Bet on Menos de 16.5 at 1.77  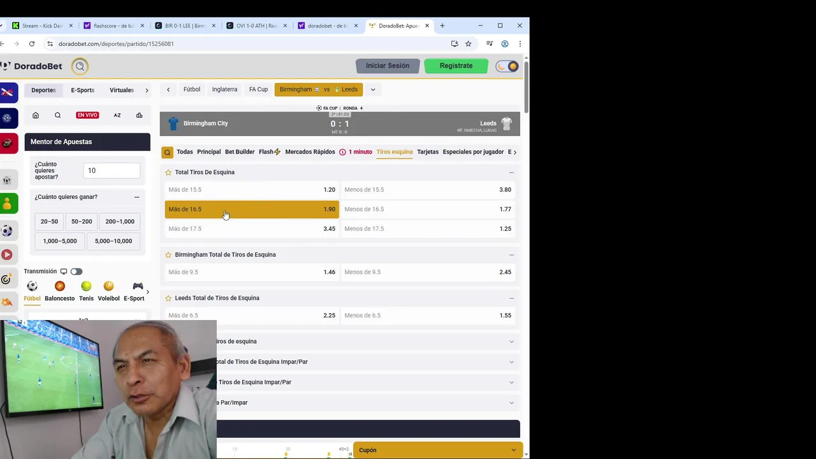tap(428, 209)
